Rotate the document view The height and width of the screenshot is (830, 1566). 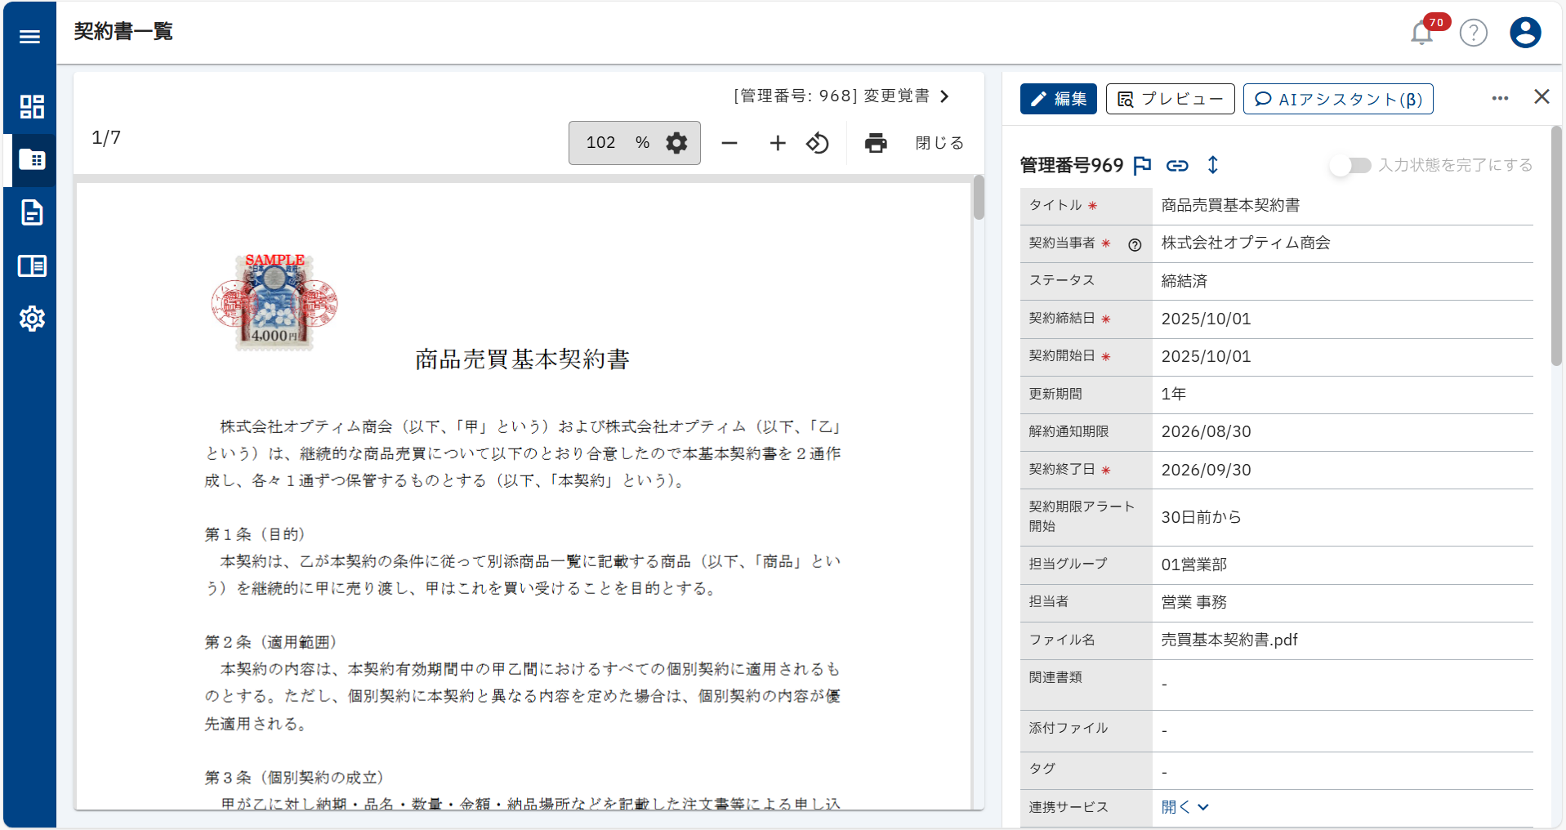coord(817,142)
